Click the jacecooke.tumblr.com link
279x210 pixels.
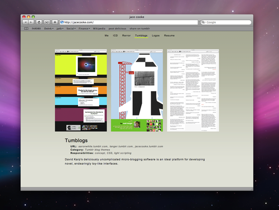coord(149,146)
